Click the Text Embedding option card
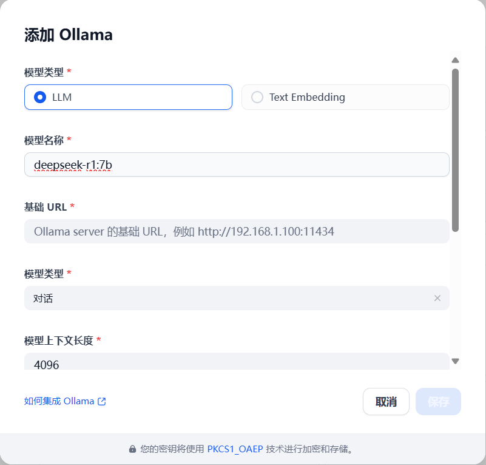The width and height of the screenshot is (486, 465). pyautogui.click(x=345, y=97)
